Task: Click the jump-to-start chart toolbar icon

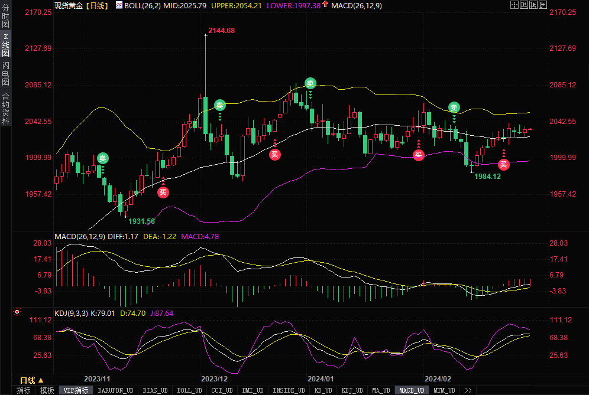Action: point(523,5)
